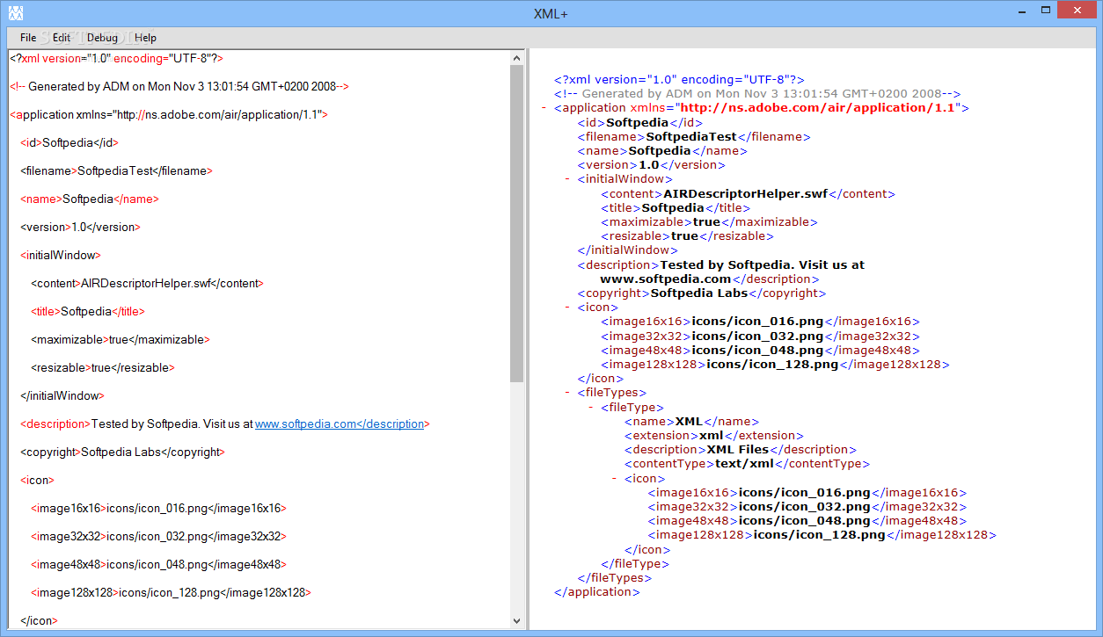This screenshot has width=1103, height=637.
Task: Click the description Tested by Softpedia in tree view
Action: 721,271
